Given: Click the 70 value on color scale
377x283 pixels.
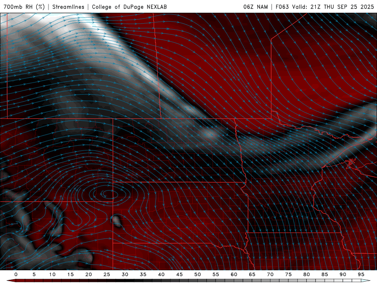Looking at the screenshot, I should point(270,275).
